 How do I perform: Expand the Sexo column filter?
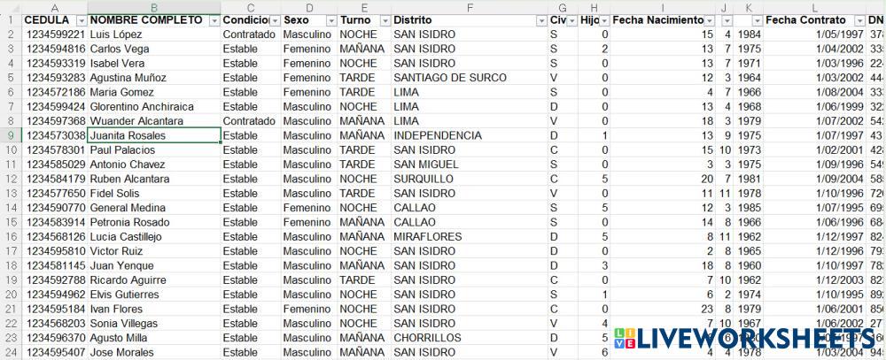click(330, 19)
